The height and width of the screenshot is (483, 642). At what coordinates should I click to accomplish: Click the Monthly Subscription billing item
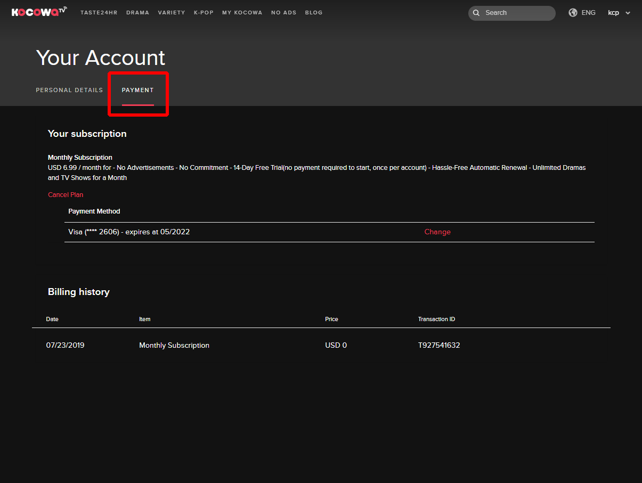174,346
